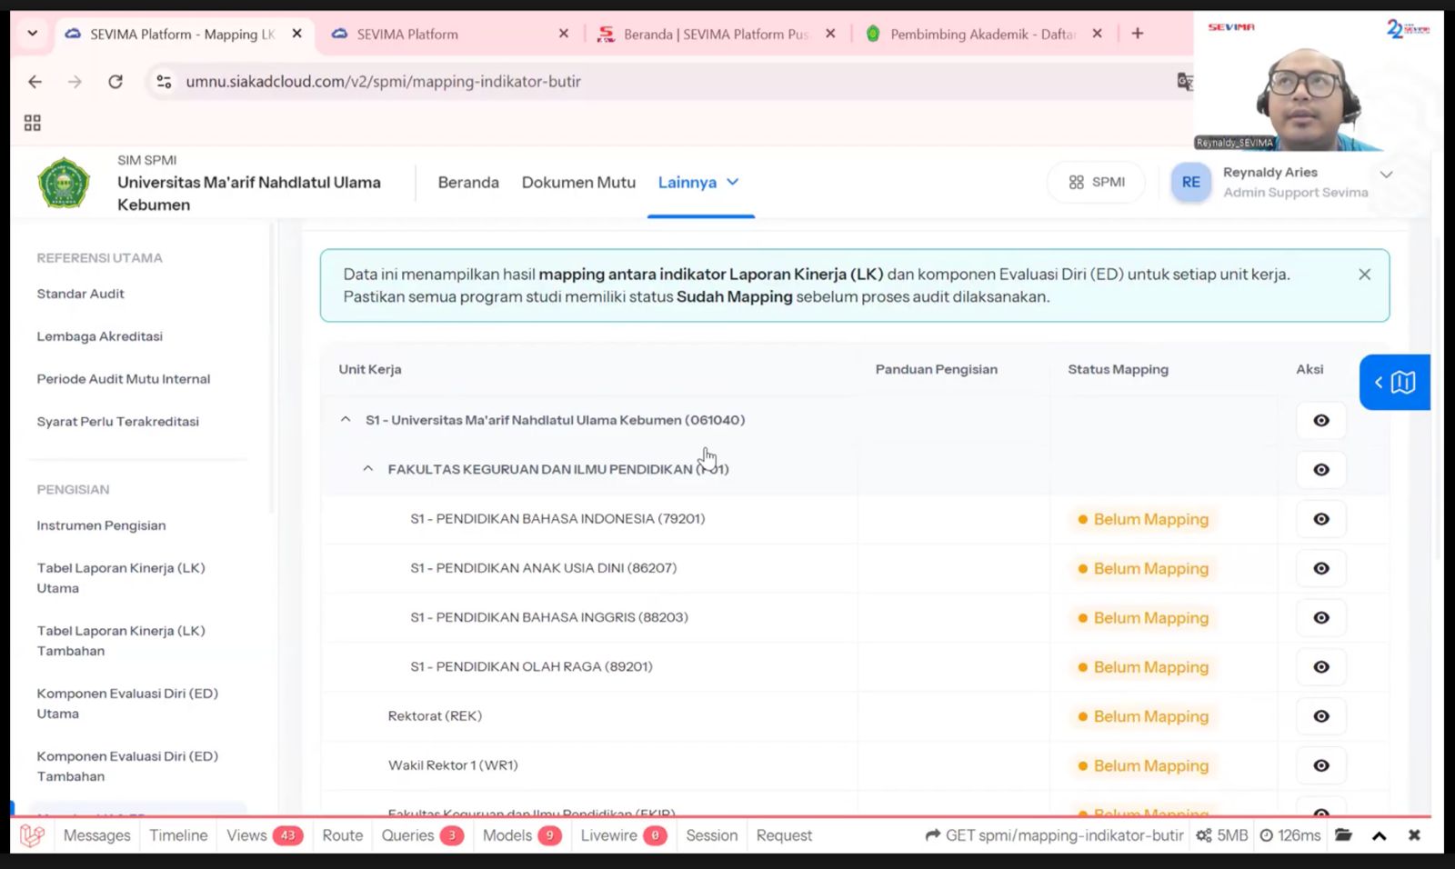The image size is (1455, 869).
Task: View mapping for Pendidikan Bahasa Inggris
Action: [x=1321, y=617]
